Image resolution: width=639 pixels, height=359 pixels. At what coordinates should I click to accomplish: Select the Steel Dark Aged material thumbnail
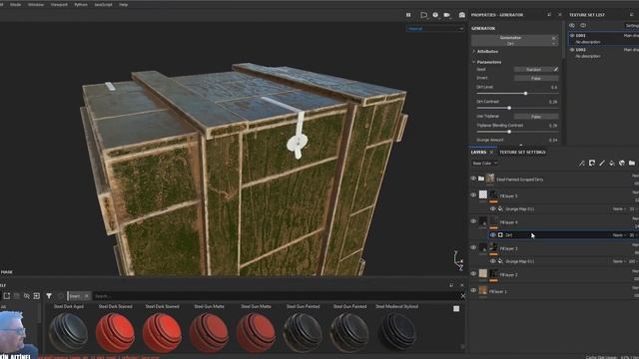(69, 332)
